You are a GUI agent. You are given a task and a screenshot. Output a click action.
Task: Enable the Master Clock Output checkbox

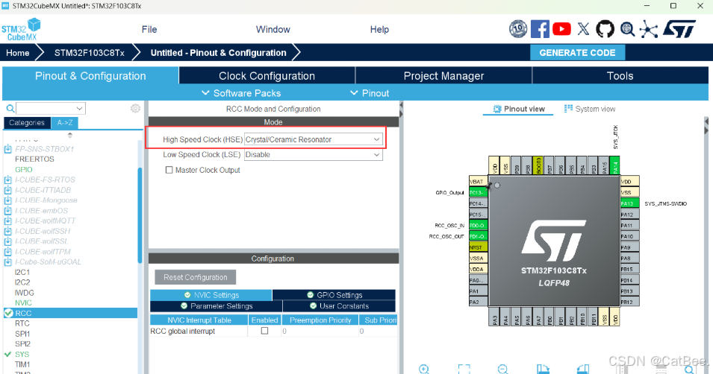click(x=169, y=170)
